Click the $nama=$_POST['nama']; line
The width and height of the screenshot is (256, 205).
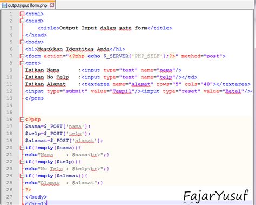pos(58,127)
